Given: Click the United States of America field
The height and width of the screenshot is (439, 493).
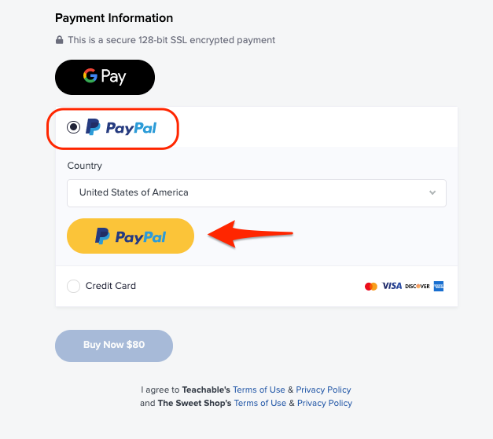Looking at the screenshot, I should point(256,193).
